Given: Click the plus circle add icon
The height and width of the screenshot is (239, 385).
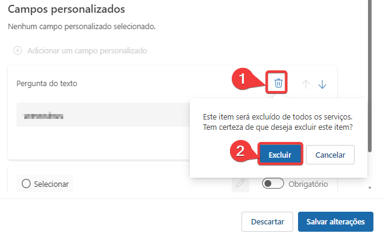Looking at the screenshot, I should pos(18,50).
